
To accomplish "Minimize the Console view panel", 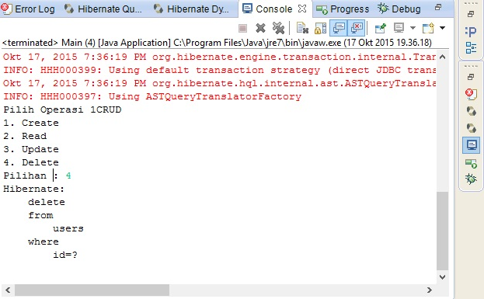I will (x=438, y=7).
